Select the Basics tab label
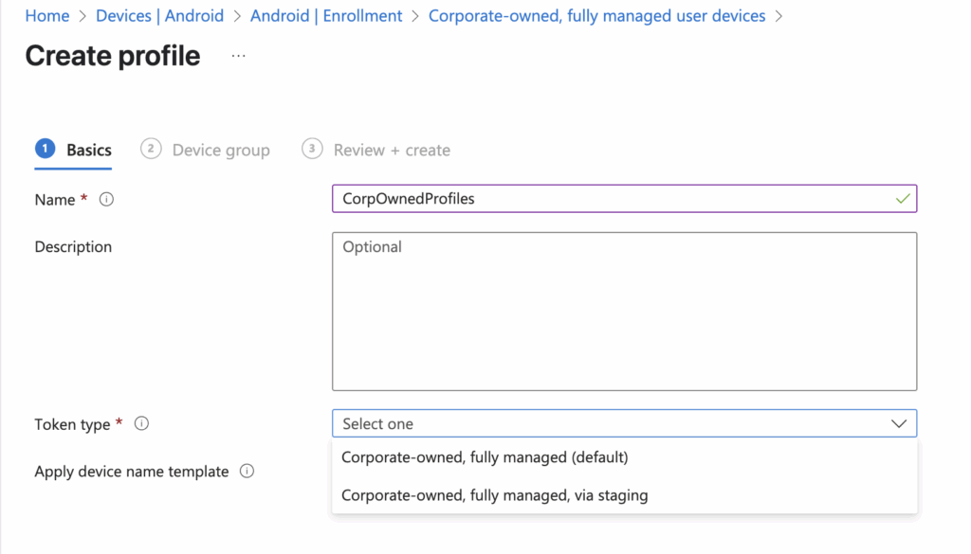This screenshot has width=971, height=554. pyautogui.click(x=89, y=150)
